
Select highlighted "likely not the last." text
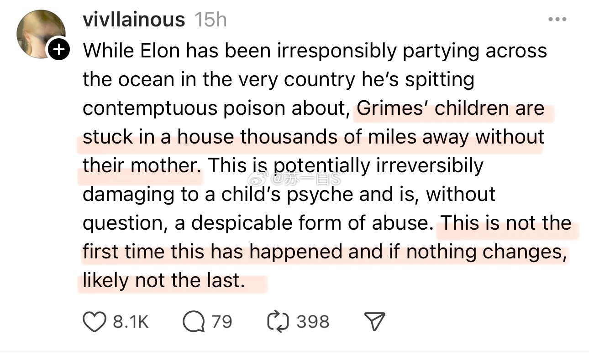[x=162, y=280]
